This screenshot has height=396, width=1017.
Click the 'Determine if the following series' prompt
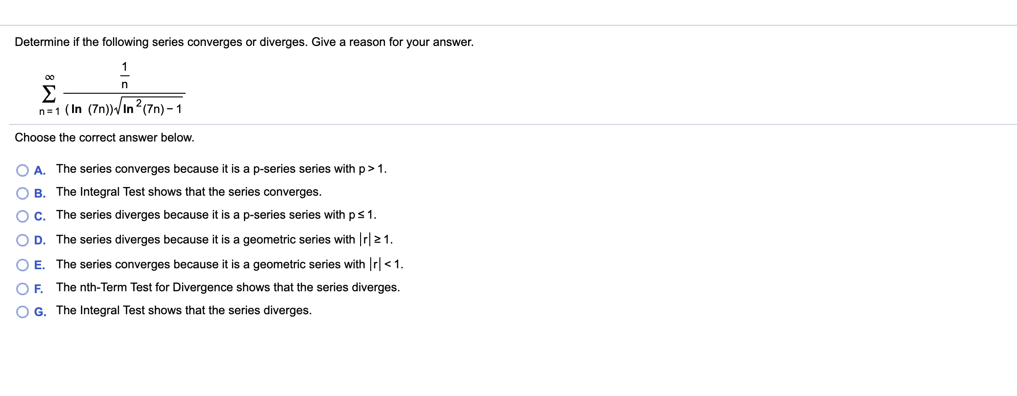(x=244, y=42)
